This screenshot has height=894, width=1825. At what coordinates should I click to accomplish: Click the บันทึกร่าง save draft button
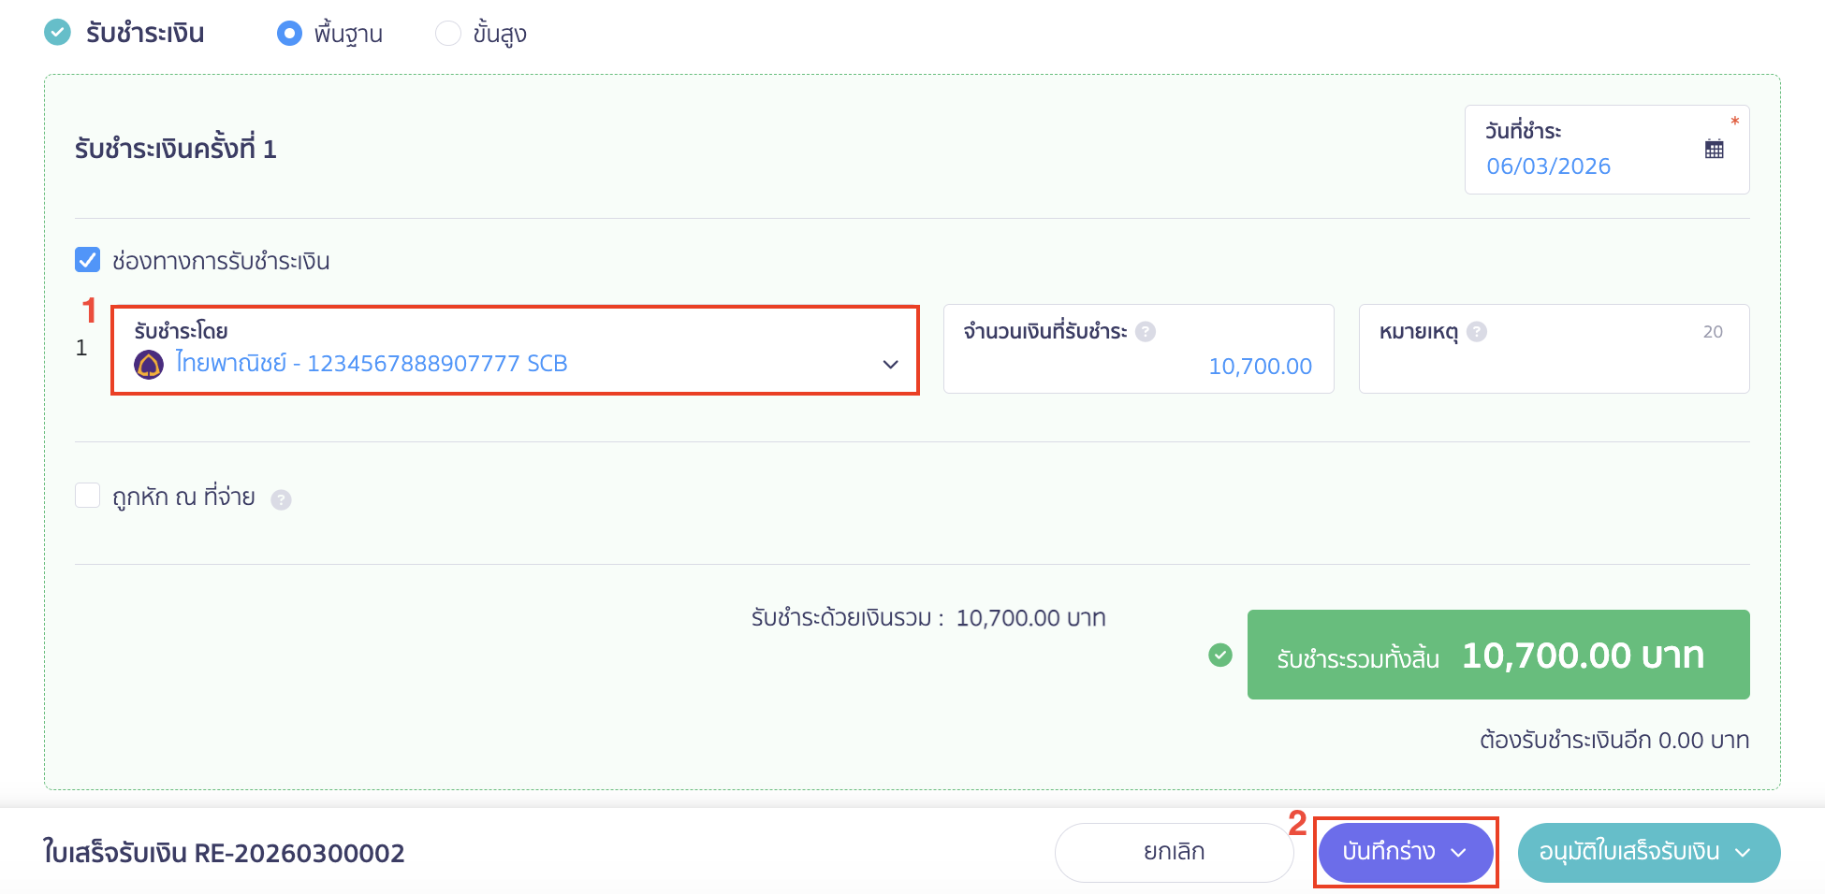coord(1388,852)
